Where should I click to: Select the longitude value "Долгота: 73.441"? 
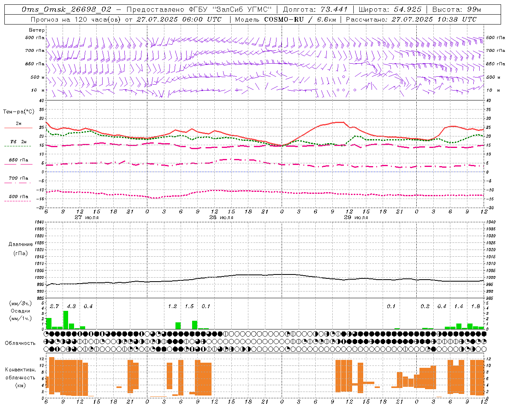[315, 9]
